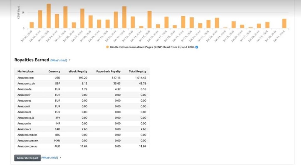The width and height of the screenshot is (301, 165).
Task: Click the Currency column header
Action: [54, 71]
